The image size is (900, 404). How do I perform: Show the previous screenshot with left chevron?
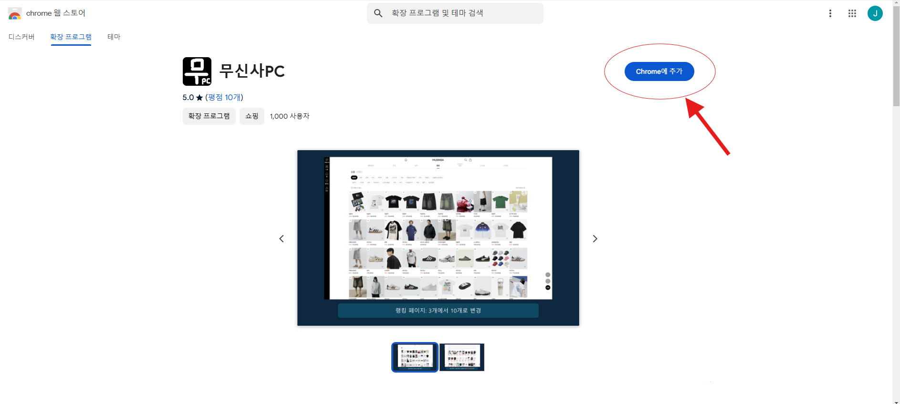coord(282,239)
